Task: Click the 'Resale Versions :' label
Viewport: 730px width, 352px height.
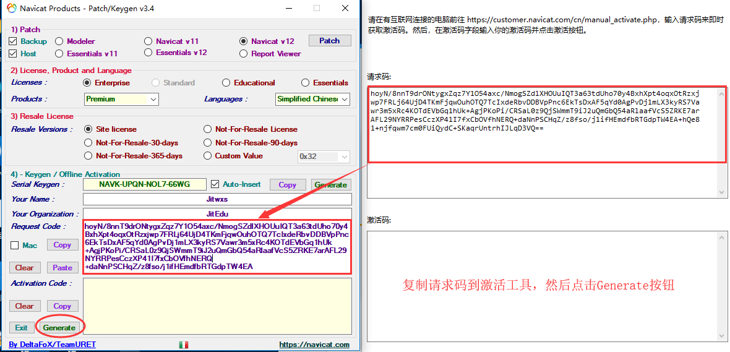Action: pyautogui.click(x=42, y=129)
